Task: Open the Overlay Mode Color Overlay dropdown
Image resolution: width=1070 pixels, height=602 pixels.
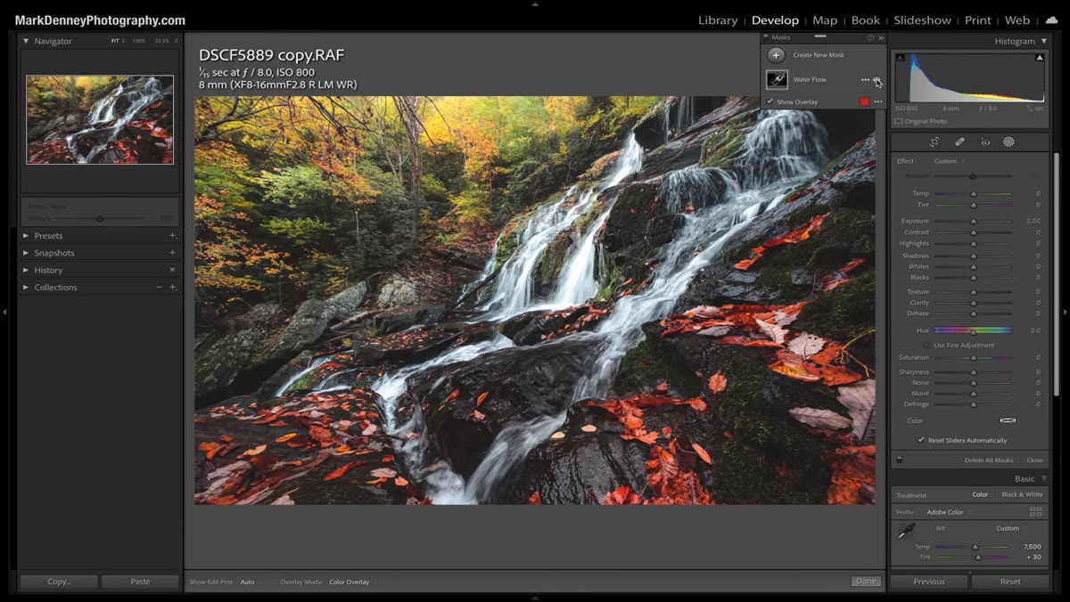Action: (351, 582)
